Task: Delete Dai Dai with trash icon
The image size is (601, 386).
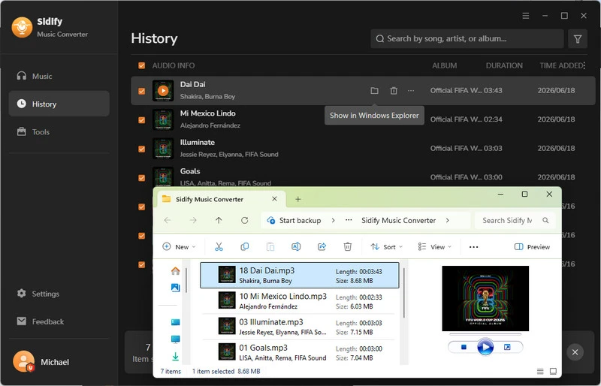Action: tap(394, 90)
